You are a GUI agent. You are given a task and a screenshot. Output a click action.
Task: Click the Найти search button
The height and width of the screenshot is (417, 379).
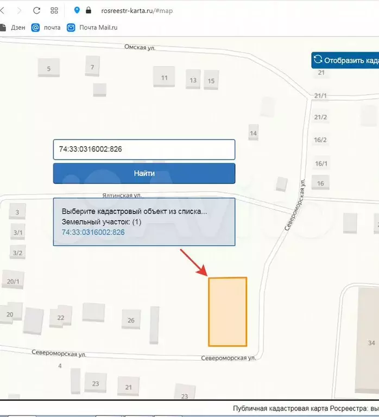(144, 173)
